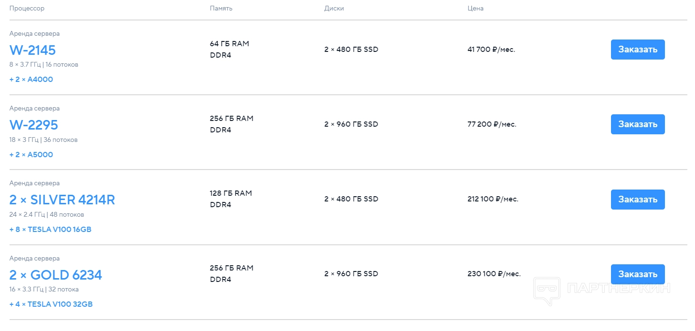
Task: Open the W-2145 processor link
Action: 32,50
